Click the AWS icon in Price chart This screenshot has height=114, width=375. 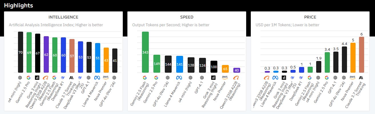353,77
